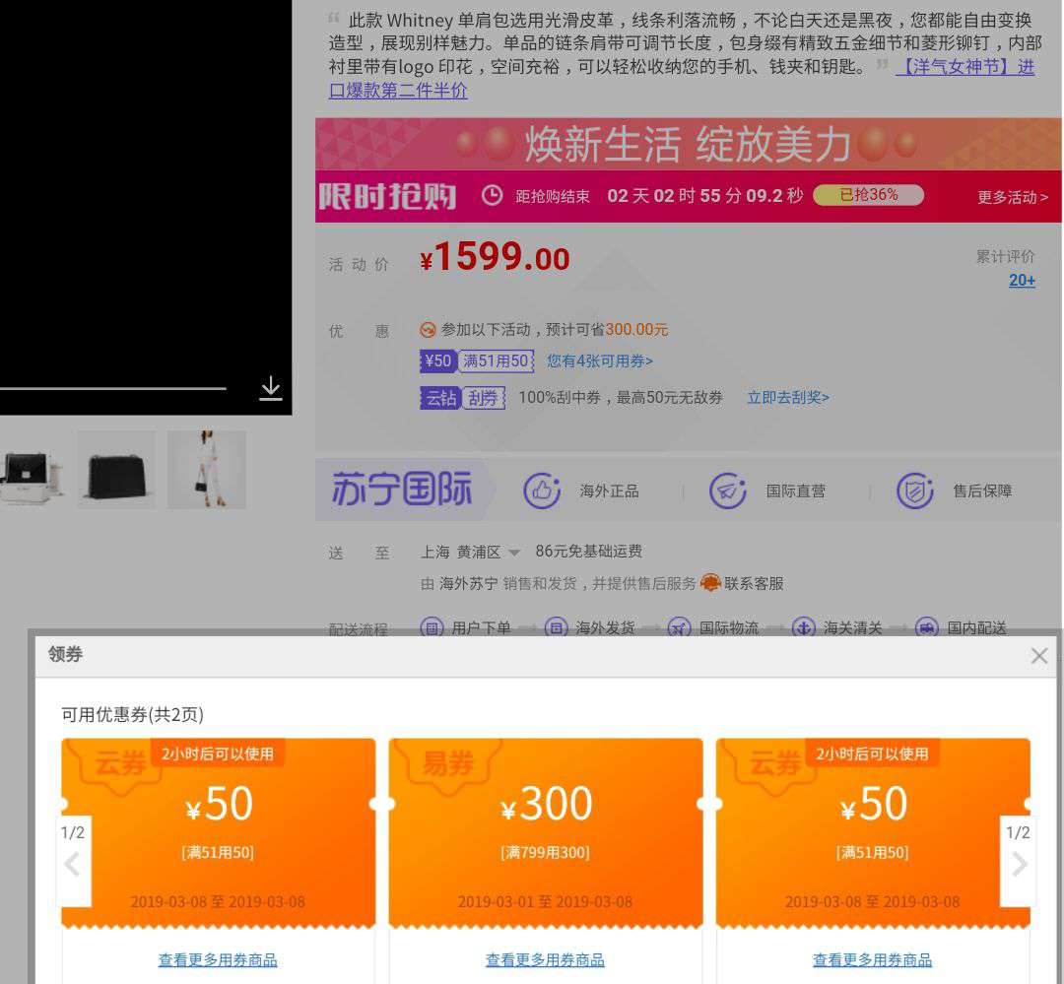This screenshot has height=984, width=1064.
Task: Click the 苏宁国际 logo badge
Action: click(x=402, y=490)
